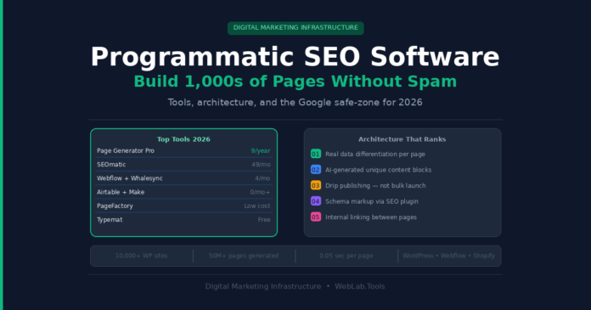This screenshot has width=591, height=310.
Task: Click the 0/mo+ price value
Action: (x=260, y=192)
